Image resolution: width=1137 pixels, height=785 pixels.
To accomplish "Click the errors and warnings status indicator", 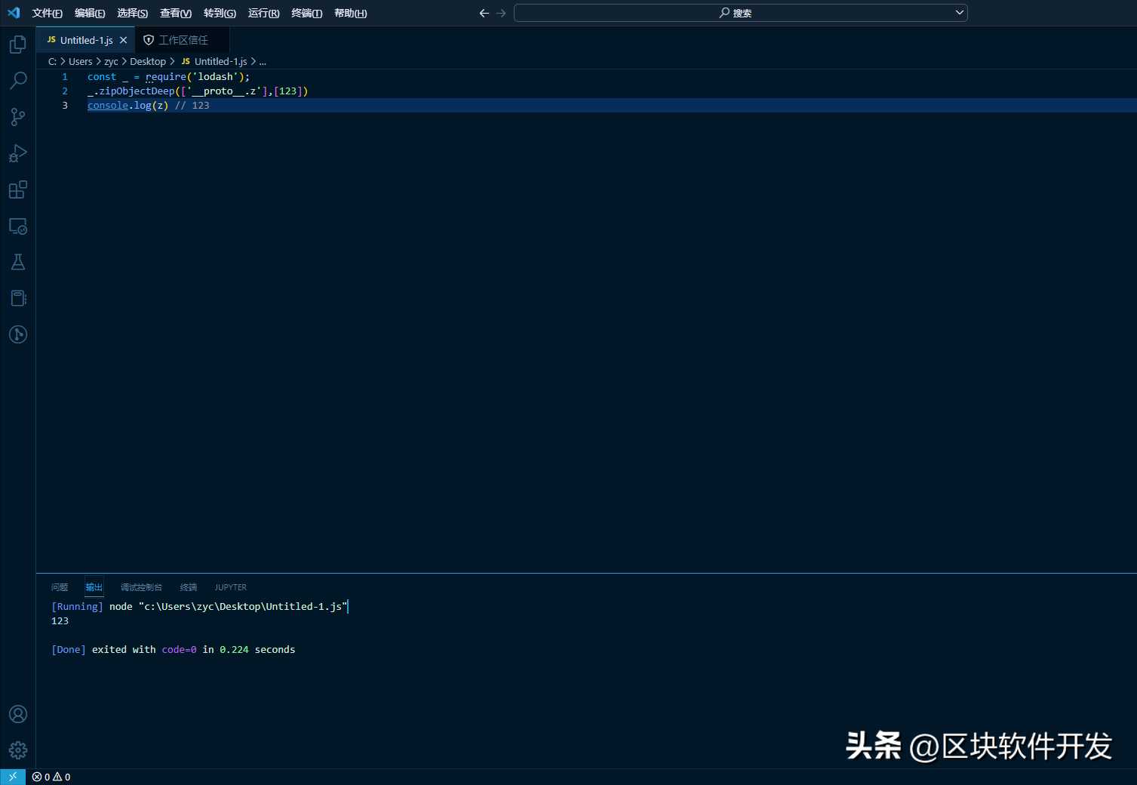I will click(51, 777).
